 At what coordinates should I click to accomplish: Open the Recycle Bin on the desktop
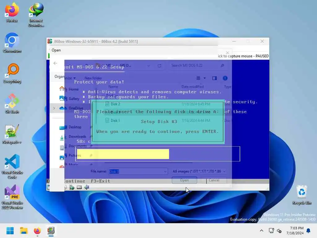pos(302,195)
